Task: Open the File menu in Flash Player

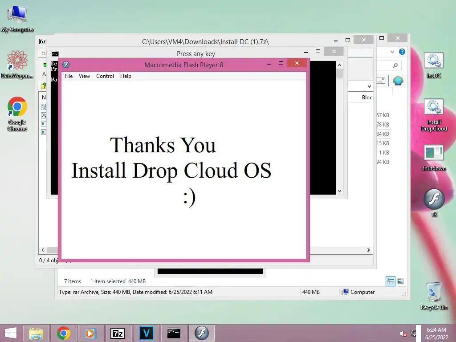Action: (69, 76)
